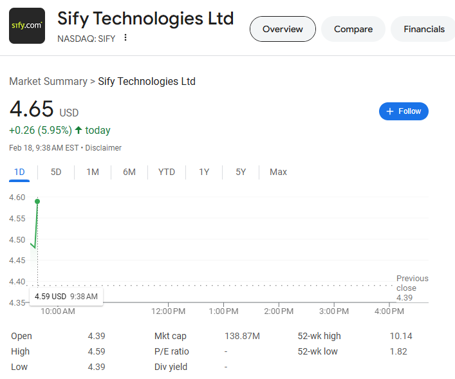Select the Overview tab
The height and width of the screenshot is (379, 455).
click(283, 29)
